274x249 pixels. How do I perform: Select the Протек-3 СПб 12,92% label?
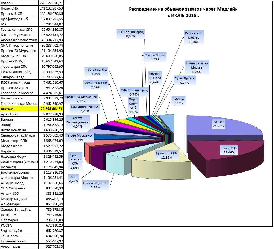coord(166,155)
